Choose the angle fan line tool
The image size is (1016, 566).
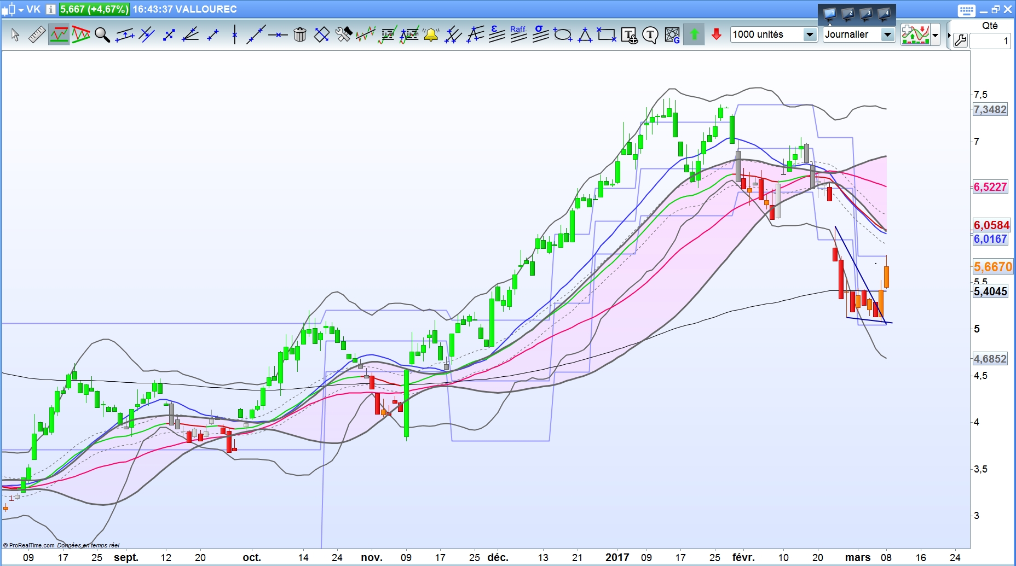point(190,35)
